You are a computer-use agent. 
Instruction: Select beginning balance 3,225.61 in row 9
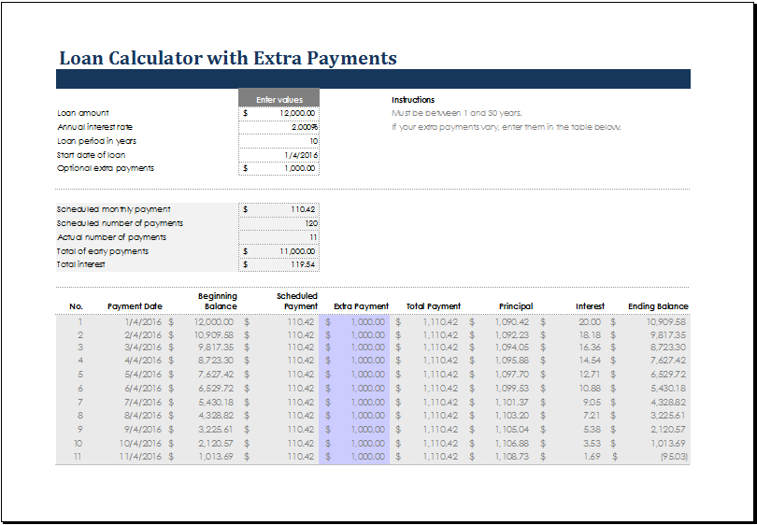point(216,430)
